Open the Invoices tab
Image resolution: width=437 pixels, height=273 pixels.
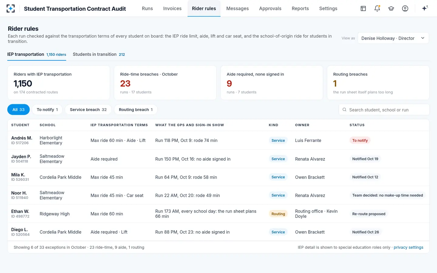172,8
